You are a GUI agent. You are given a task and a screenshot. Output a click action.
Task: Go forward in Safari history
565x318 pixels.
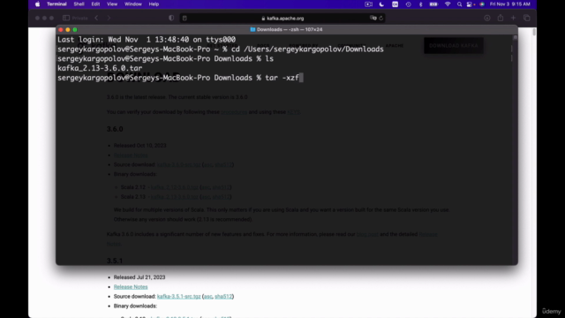tap(109, 18)
